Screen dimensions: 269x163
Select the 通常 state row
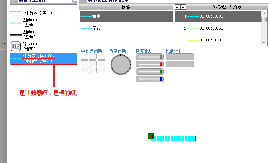[126, 17]
